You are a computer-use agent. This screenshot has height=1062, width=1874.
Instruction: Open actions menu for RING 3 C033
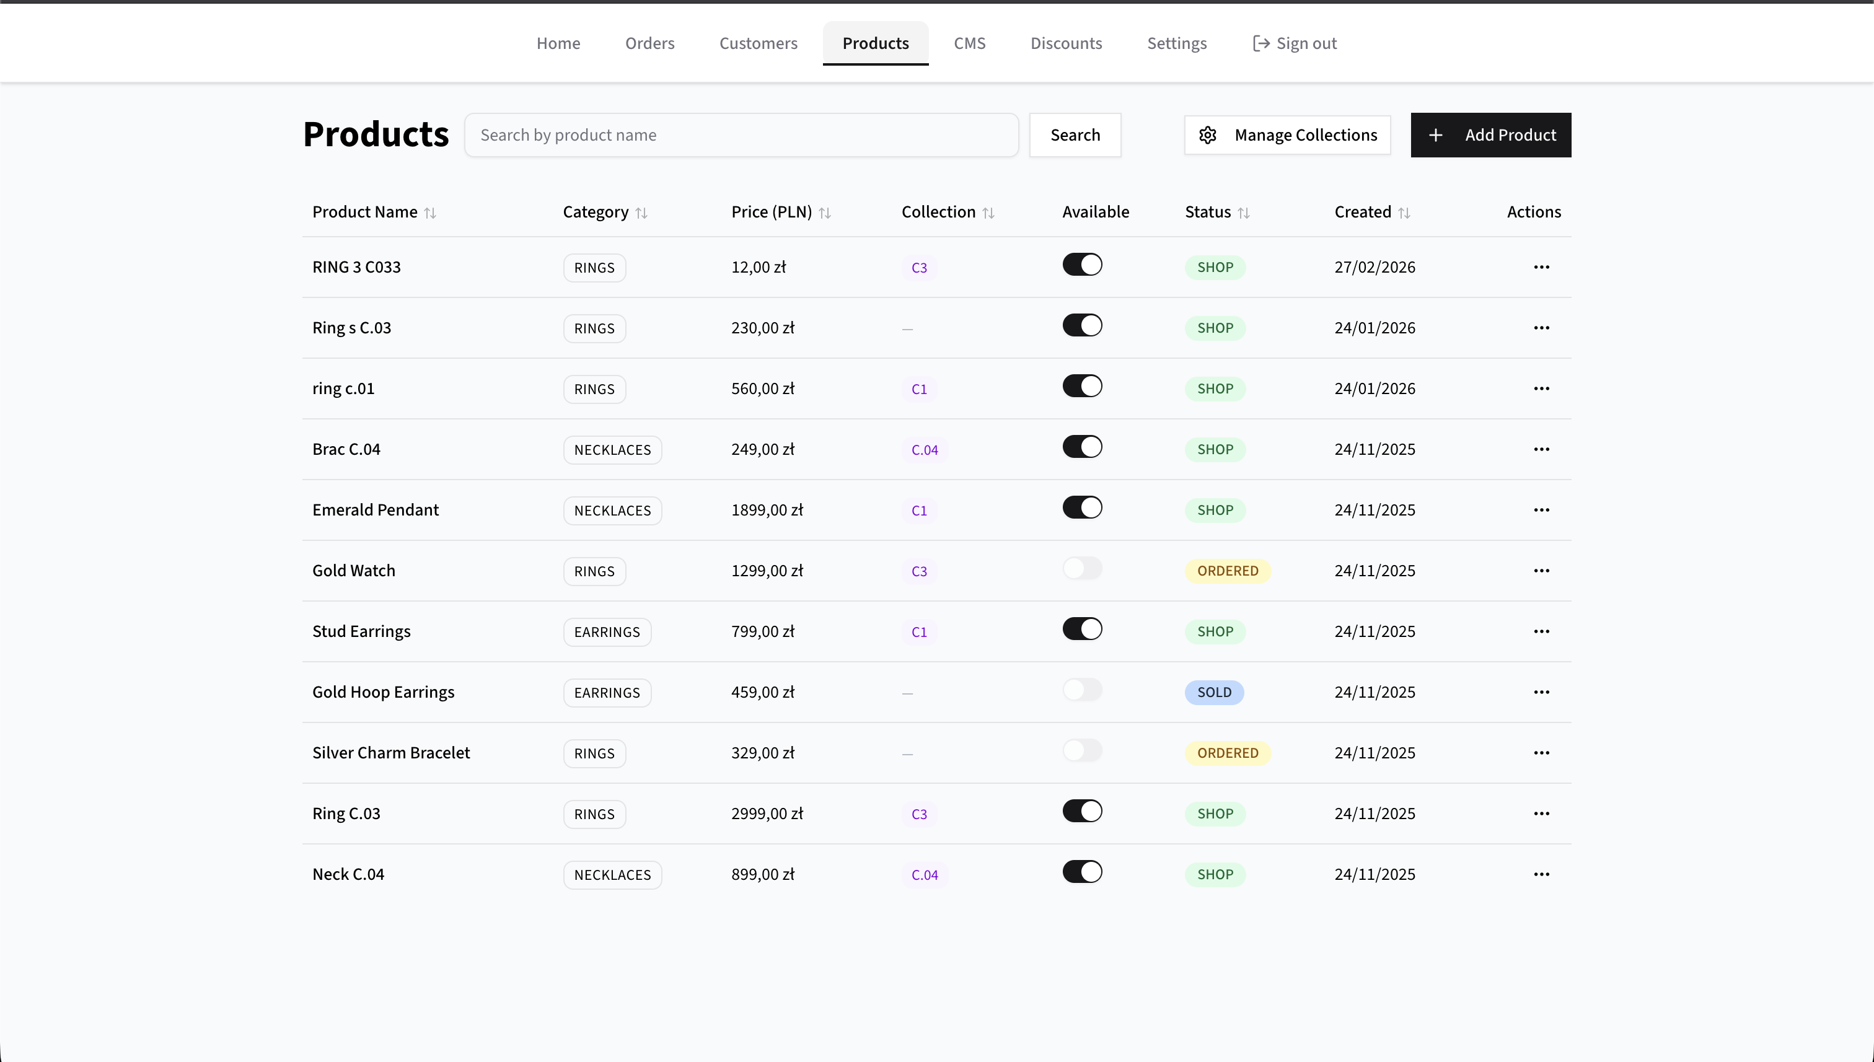1541,267
